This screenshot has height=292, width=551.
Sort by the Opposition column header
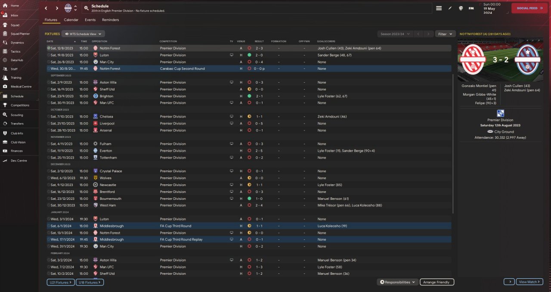(x=99, y=41)
